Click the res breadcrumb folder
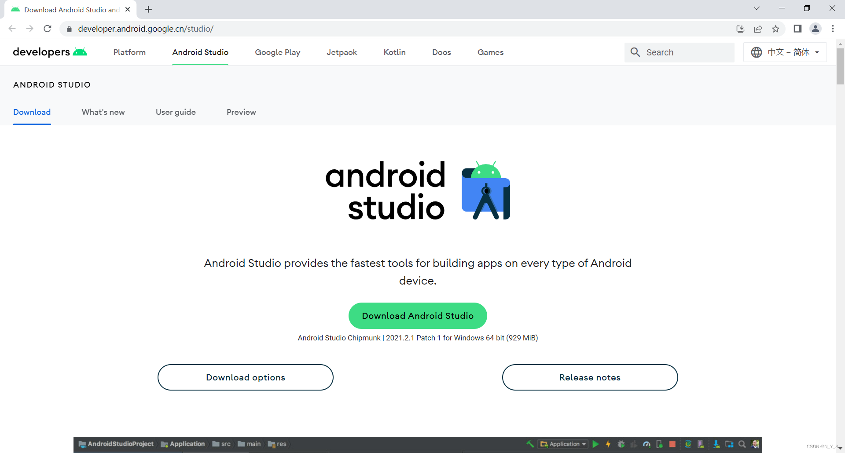 (x=277, y=444)
